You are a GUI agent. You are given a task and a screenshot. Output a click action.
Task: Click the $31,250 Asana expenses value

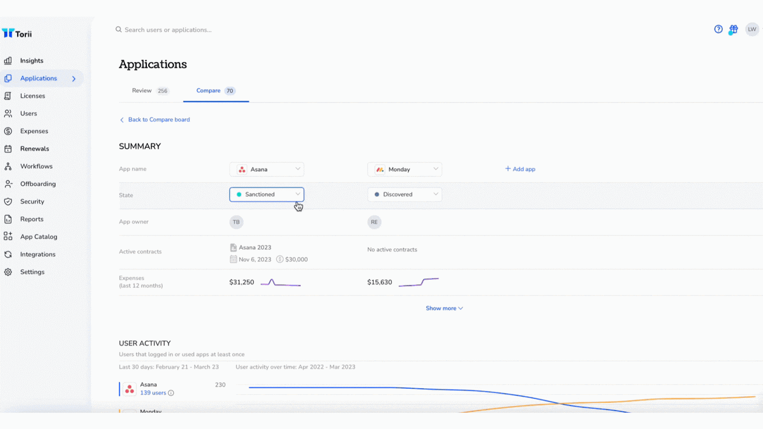tap(242, 282)
